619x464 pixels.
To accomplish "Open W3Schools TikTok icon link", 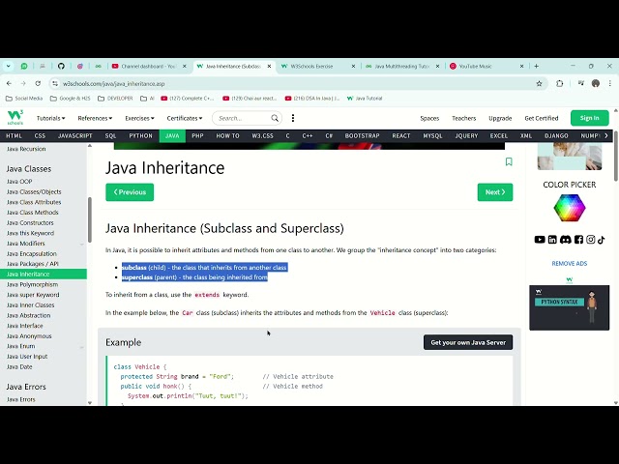I will (602, 240).
